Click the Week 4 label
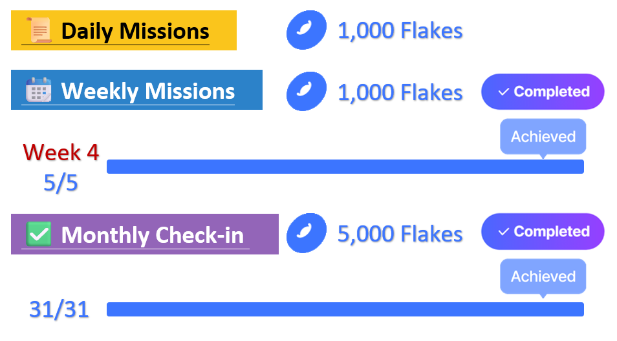The image size is (617, 341). coord(61,152)
